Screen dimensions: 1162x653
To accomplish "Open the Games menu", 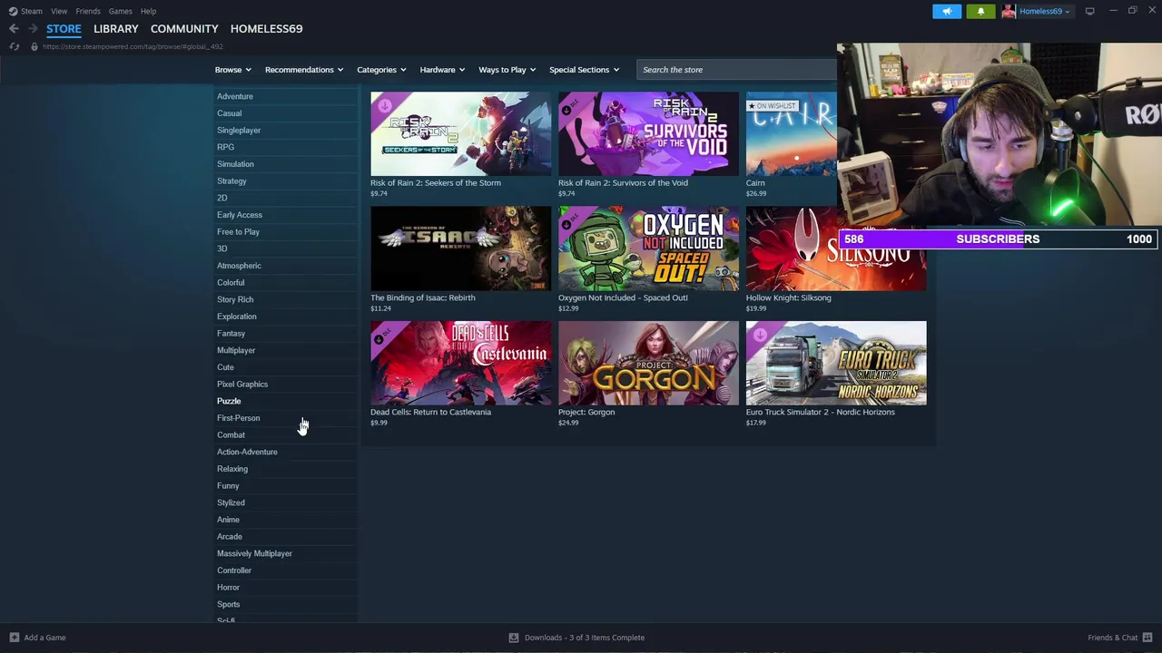I will (120, 11).
